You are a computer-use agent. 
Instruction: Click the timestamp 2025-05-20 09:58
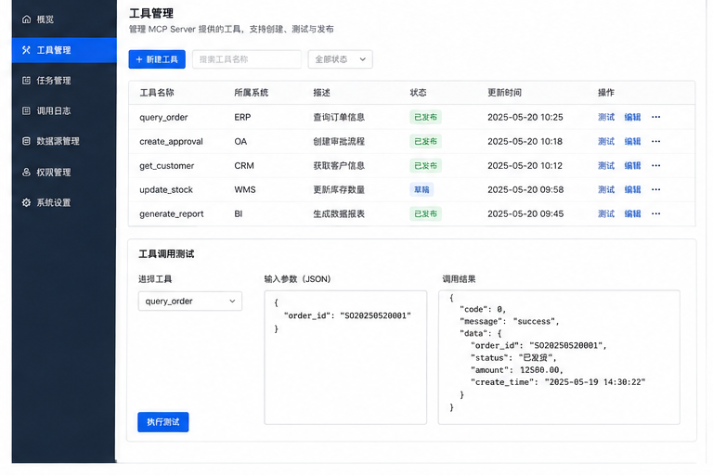(525, 189)
